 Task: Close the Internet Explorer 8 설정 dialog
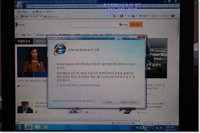pos(141,37)
